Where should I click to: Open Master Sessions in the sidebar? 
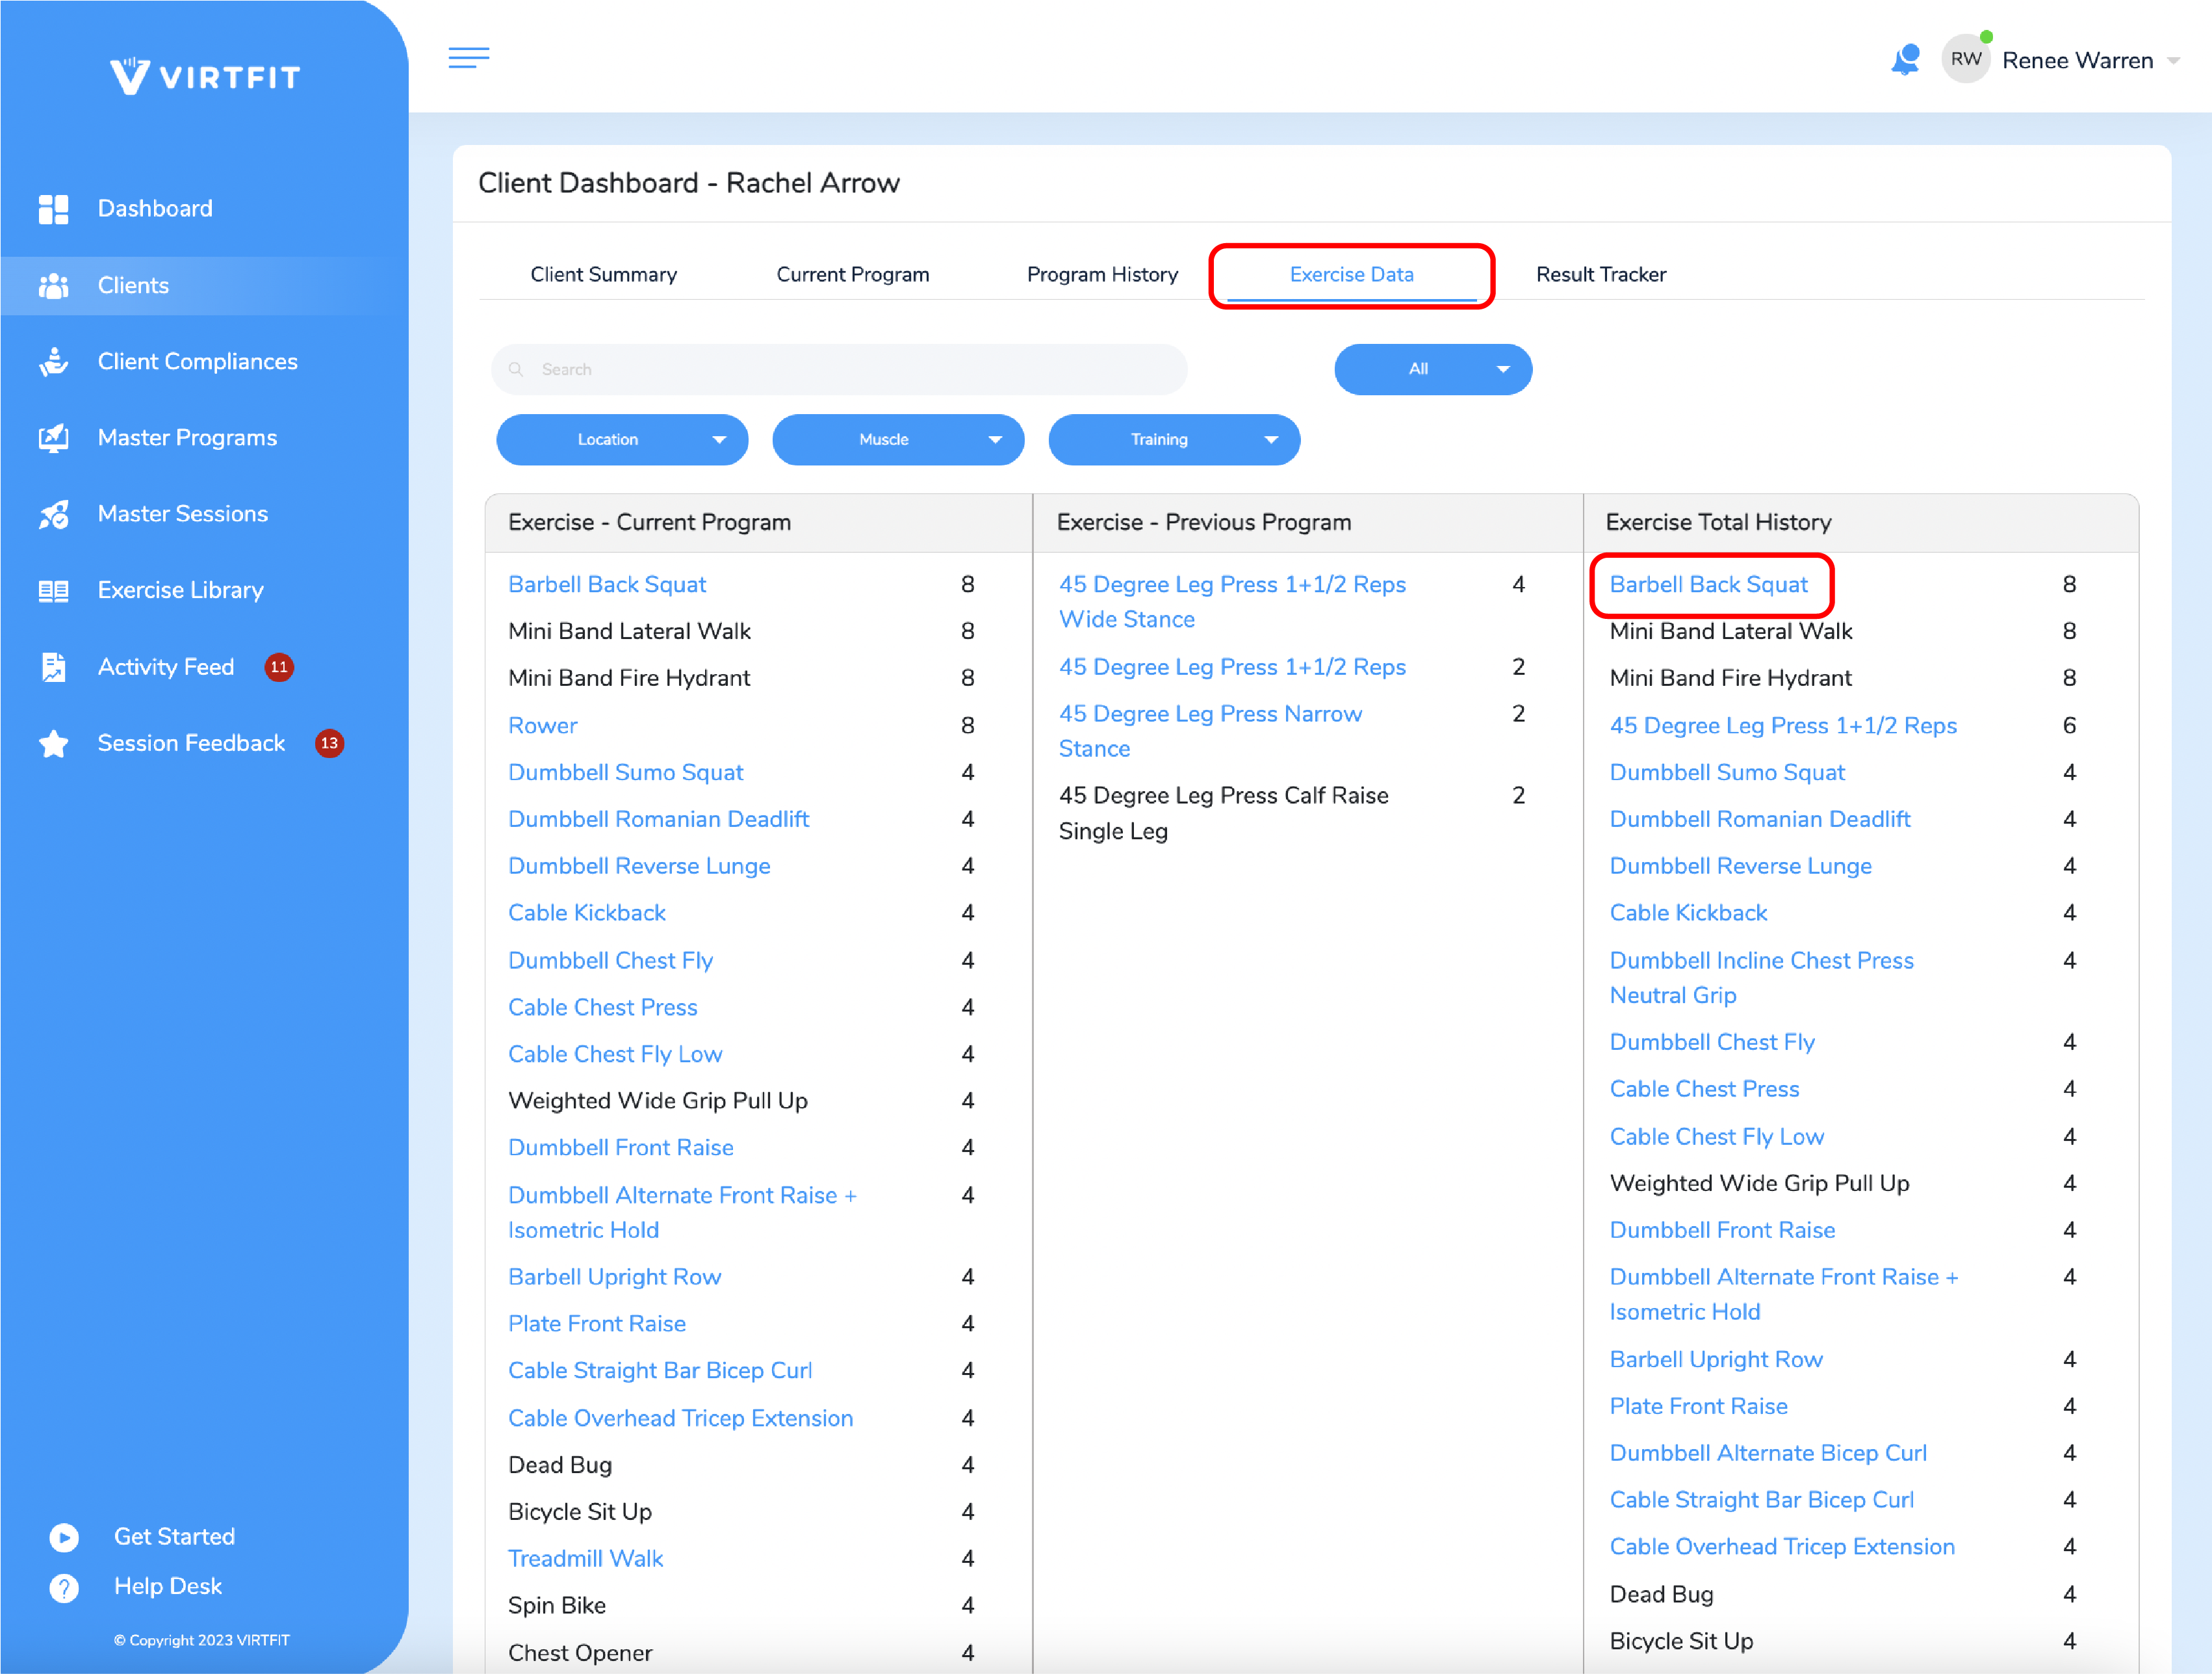click(x=183, y=514)
